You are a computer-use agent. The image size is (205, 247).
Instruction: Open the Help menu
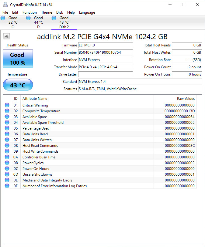click(71, 12)
